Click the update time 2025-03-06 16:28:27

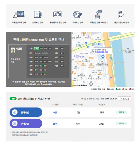pyautogui.click(x=109, y=99)
